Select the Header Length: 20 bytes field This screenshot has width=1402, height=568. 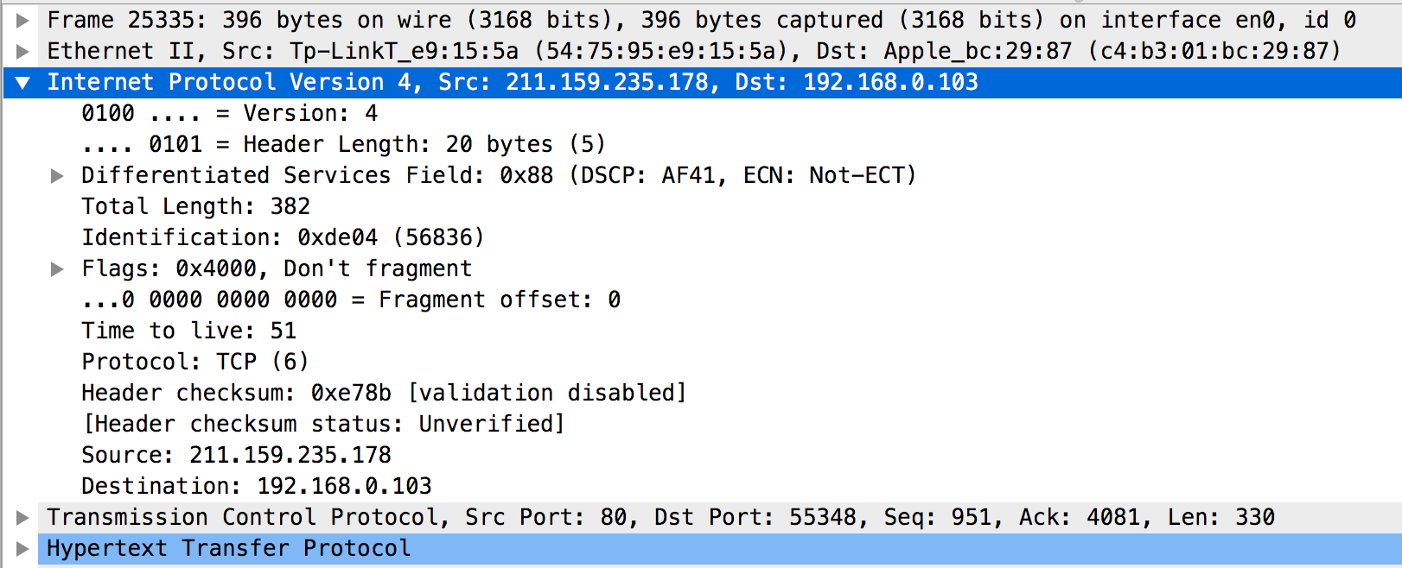[x=342, y=144]
